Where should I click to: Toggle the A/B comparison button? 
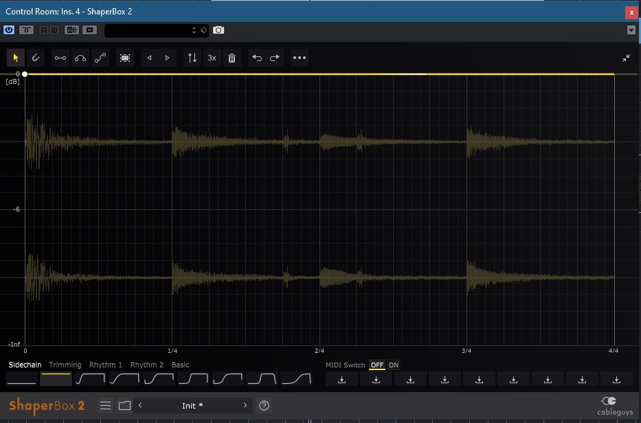click(x=72, y=30)
